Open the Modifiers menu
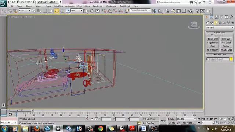 click(x=59, y=6)
